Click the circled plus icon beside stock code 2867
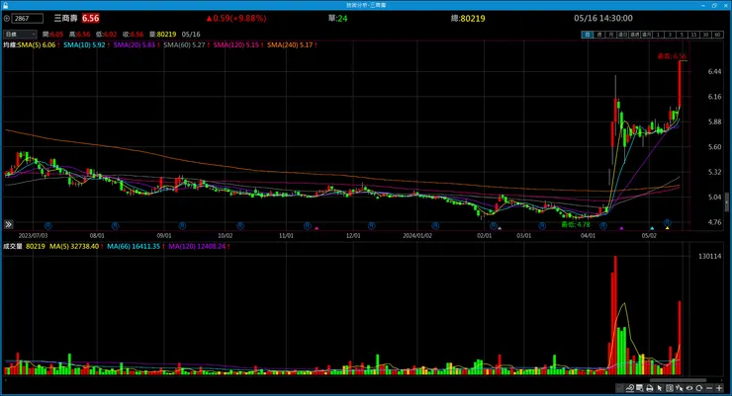 point(7,18)
